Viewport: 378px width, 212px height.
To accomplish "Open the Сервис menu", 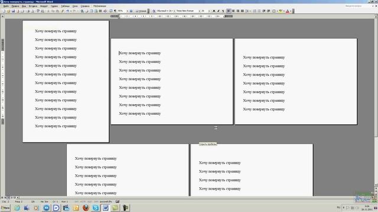I will (54, 6).
